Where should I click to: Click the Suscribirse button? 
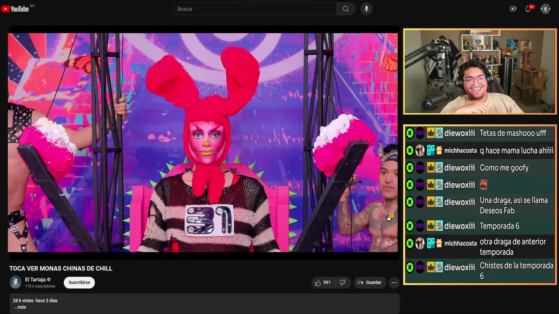79,283
